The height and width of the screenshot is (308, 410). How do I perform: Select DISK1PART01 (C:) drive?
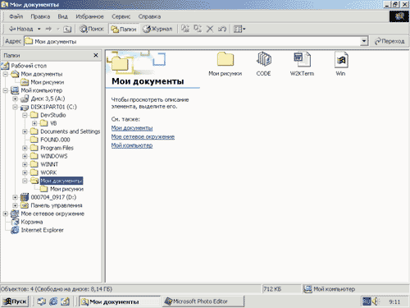(x=53, y=107)
